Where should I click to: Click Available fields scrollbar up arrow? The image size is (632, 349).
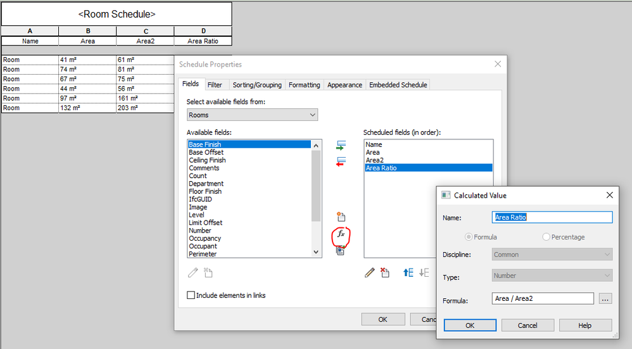316,146
